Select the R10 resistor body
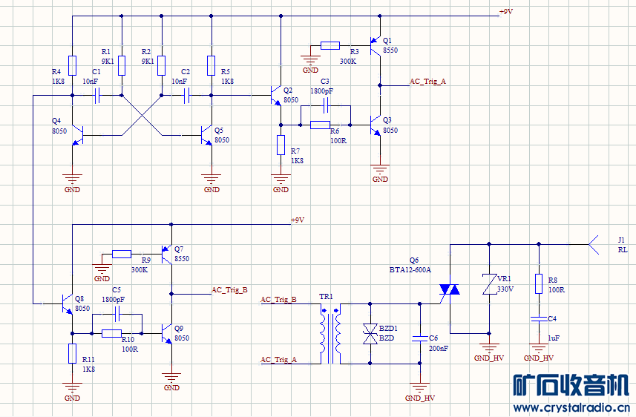This screenshot has height=417, width=636. point(111,333)
